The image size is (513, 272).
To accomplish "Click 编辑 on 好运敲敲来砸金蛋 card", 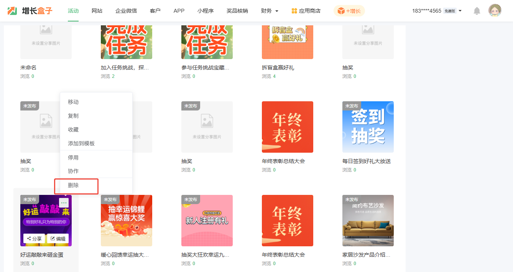I will click(58, 239).
